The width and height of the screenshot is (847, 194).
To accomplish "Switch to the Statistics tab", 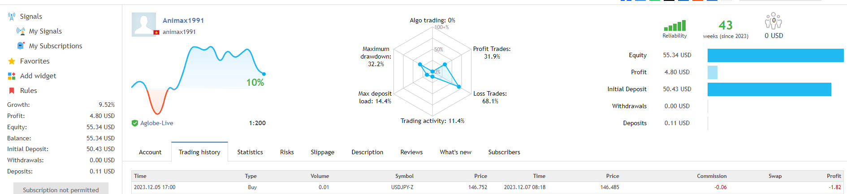I will [x=250, y=152].
